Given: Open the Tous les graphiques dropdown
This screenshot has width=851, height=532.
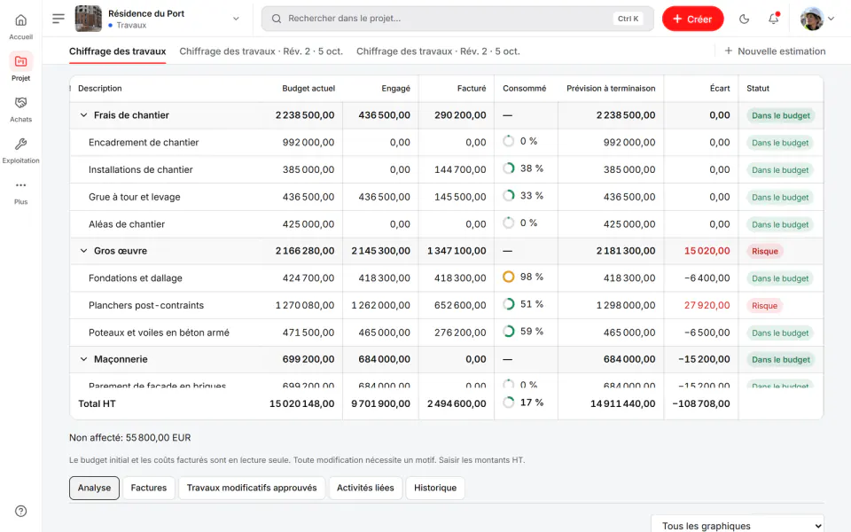Looking at the screenshot, I should [737, 525].
